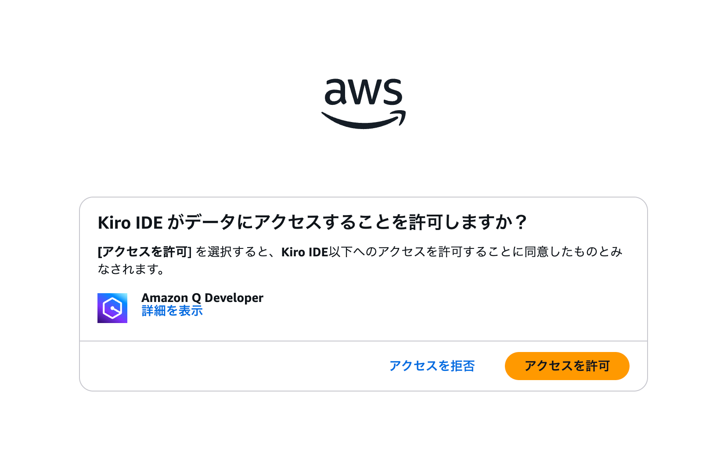Approve with the orange アクセスを許可 button
This screenshot has width=720, height=467.
[567, 366]
